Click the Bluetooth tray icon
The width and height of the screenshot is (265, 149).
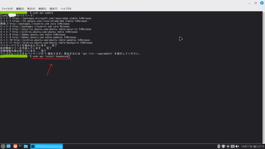pyautogui.click(x=218, y=146)
